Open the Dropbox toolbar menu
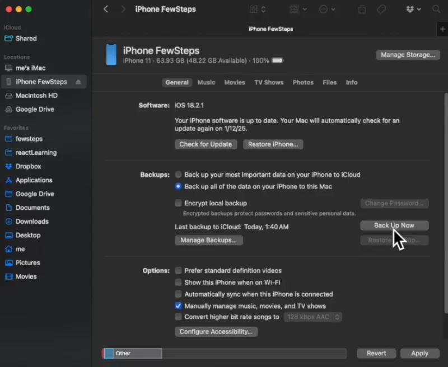This screenshot has width=448, height=367. tap(413, 9)
